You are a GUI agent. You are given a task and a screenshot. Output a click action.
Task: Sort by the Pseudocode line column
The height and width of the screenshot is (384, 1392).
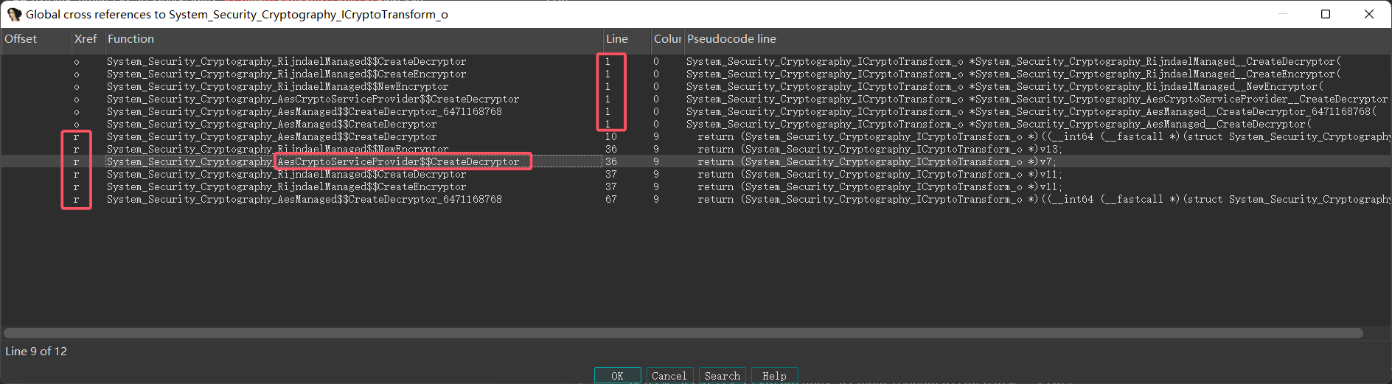click(x=731, y=39)
